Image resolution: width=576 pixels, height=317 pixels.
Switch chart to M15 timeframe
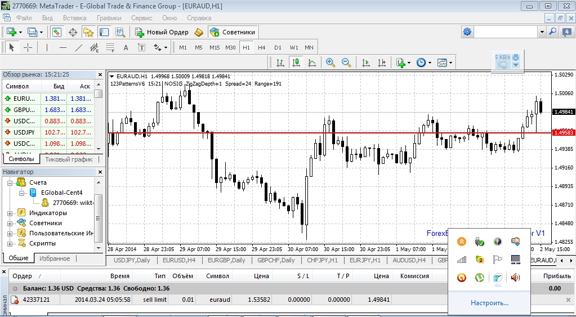215,47
